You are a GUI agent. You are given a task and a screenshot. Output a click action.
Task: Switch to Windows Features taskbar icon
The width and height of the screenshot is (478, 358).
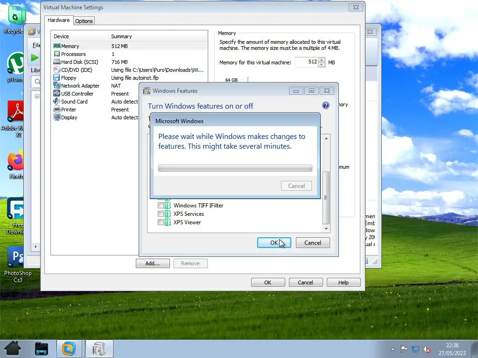[99, 349]
